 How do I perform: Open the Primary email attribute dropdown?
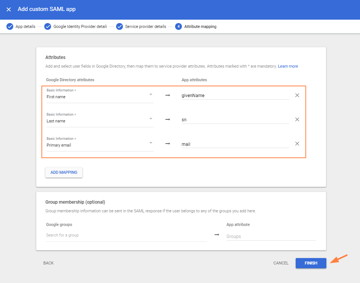[x=151, y=143]
